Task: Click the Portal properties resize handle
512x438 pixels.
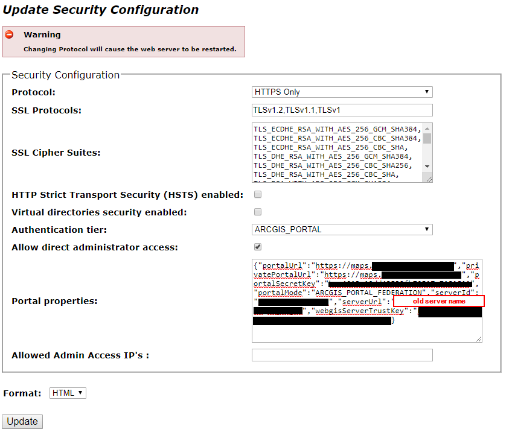Action: [x=479, y=339]
